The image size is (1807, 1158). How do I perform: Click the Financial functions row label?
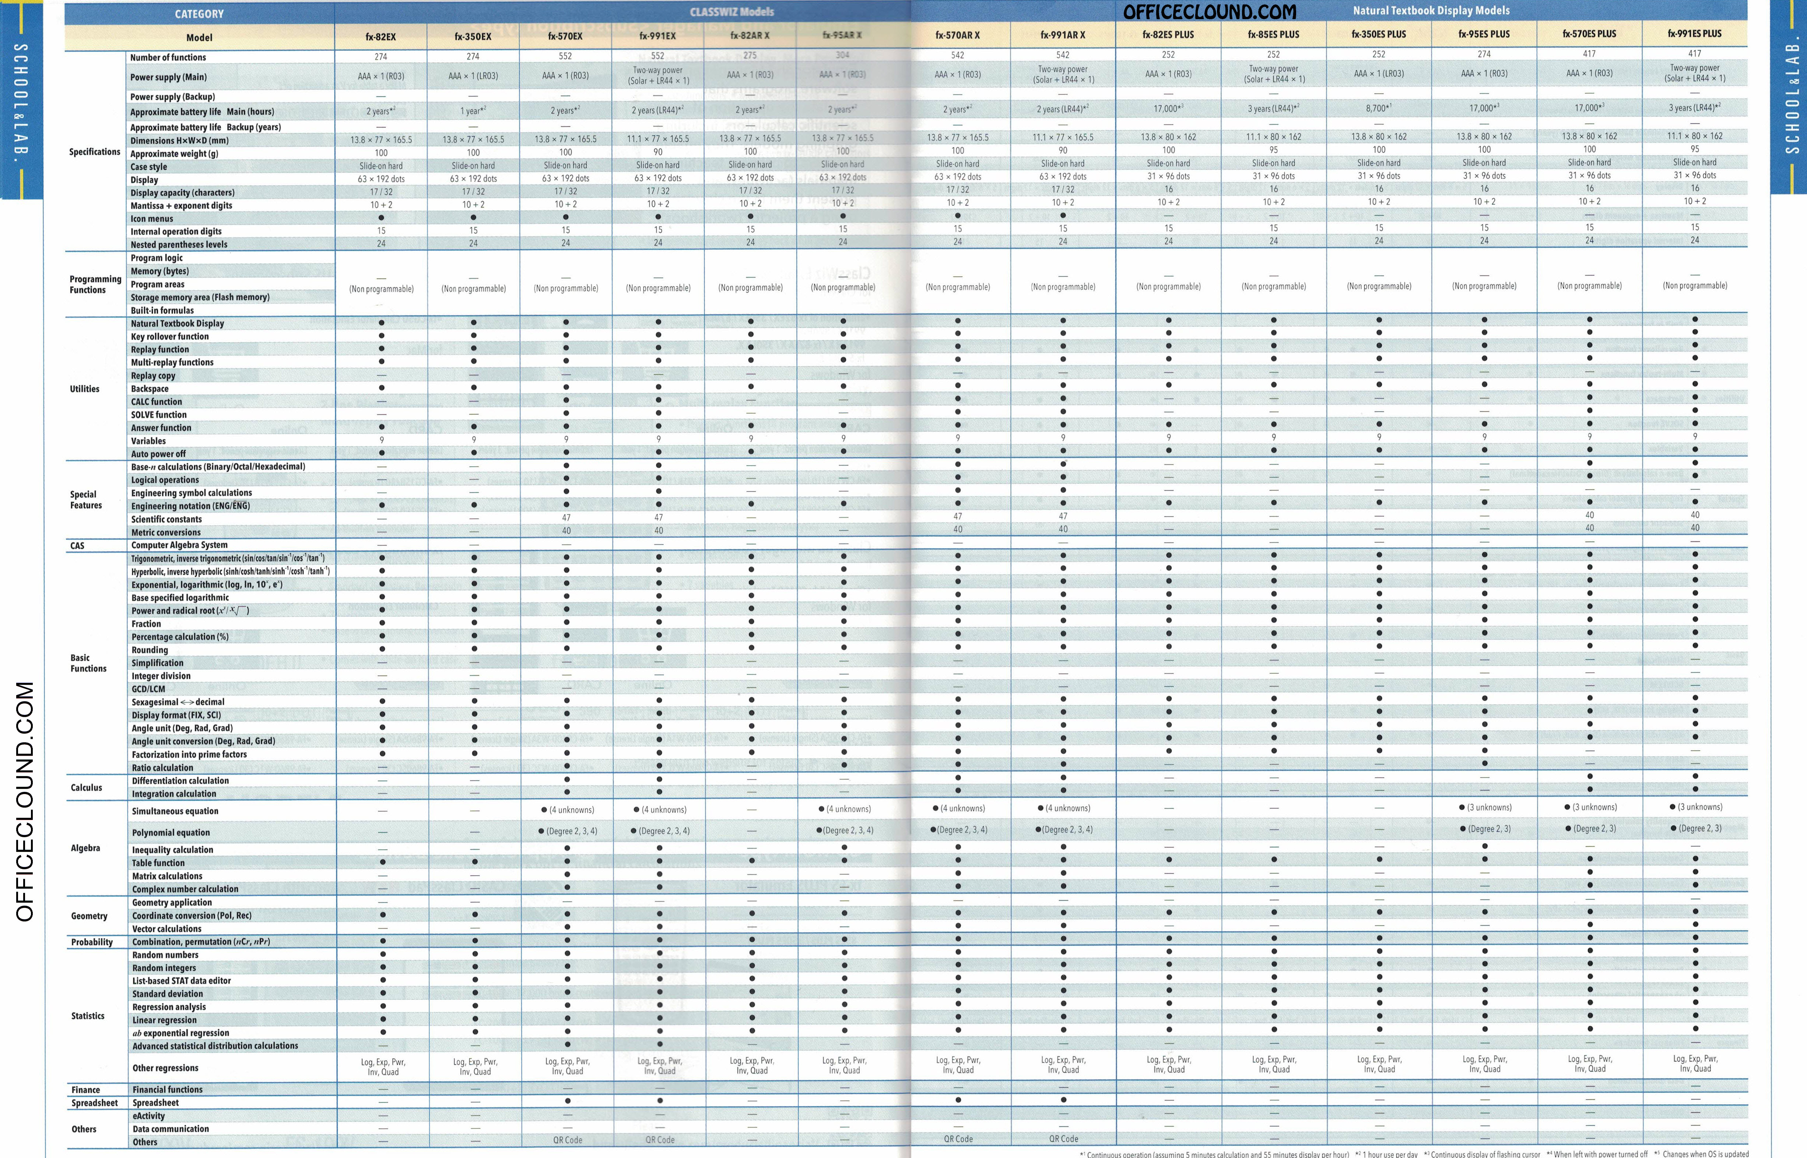pyautogui.click(x=167, y=1089)
